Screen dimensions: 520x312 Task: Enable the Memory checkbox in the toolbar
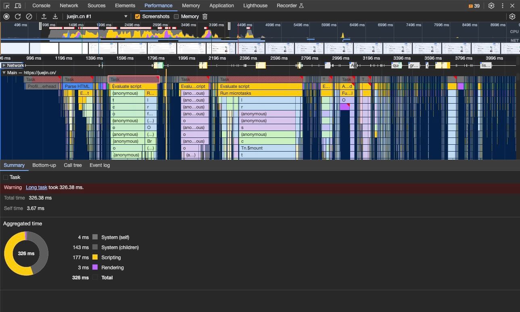click(x=176, y=17)
